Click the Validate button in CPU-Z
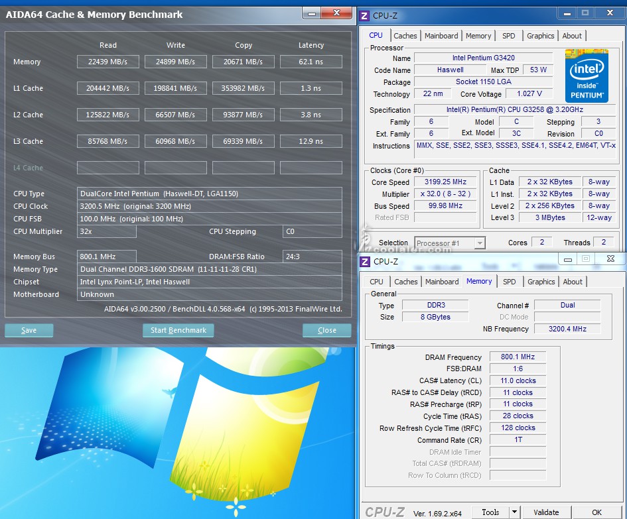This screenshot has width=627, height=519. (x=546, y=512)
